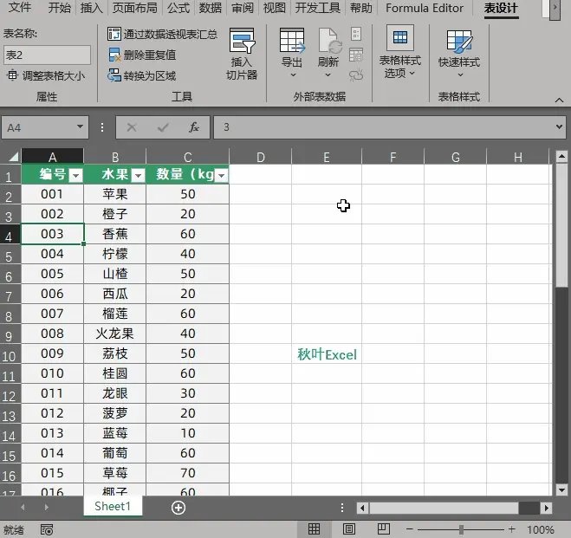
Task: Click the zoom in plus button
Action: pos(511,529)
